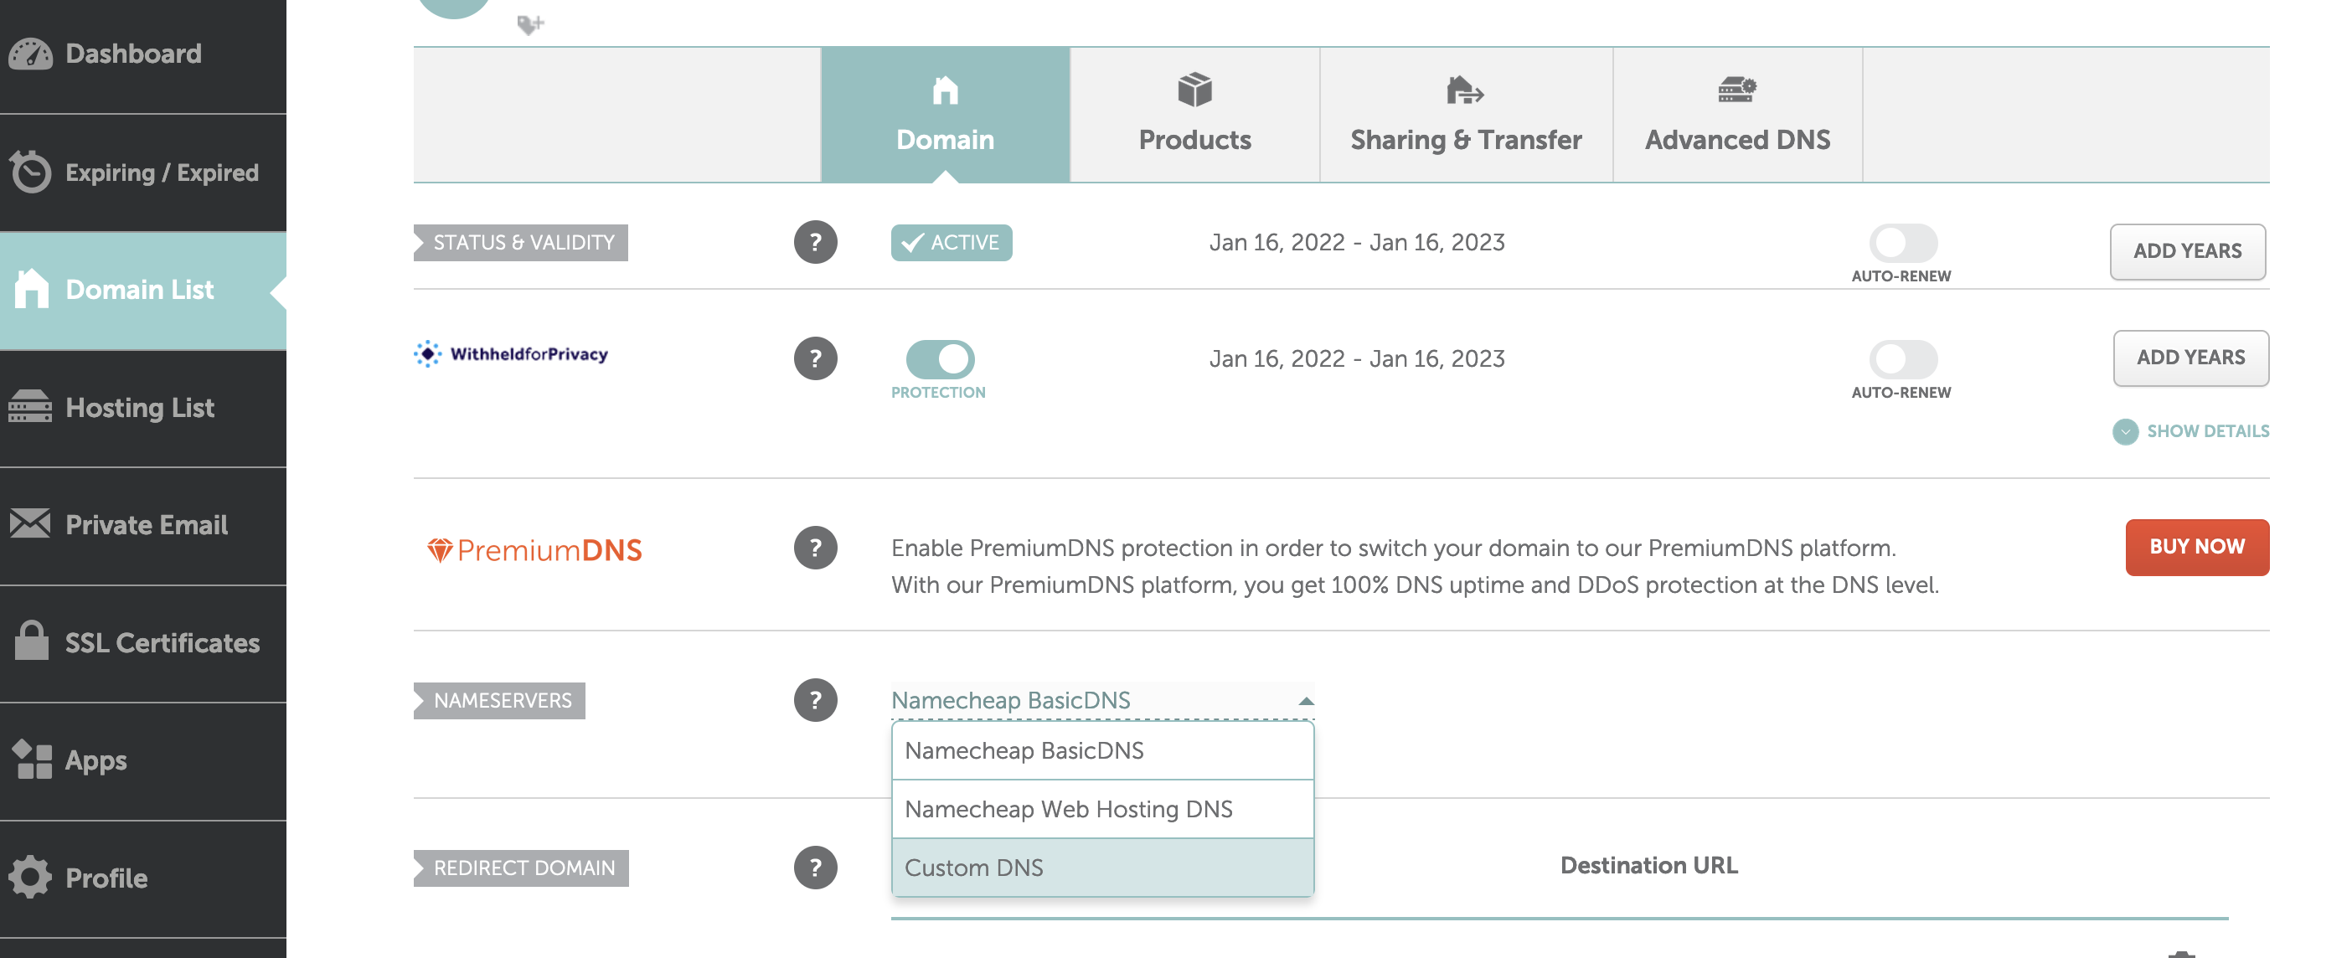The image size is (2352, 958).
Task: Click the Private Email envelope icon
Action: tap(31, 524)
